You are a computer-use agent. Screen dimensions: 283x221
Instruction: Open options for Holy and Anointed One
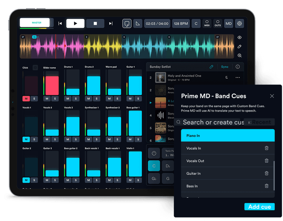tap(237, 78)
